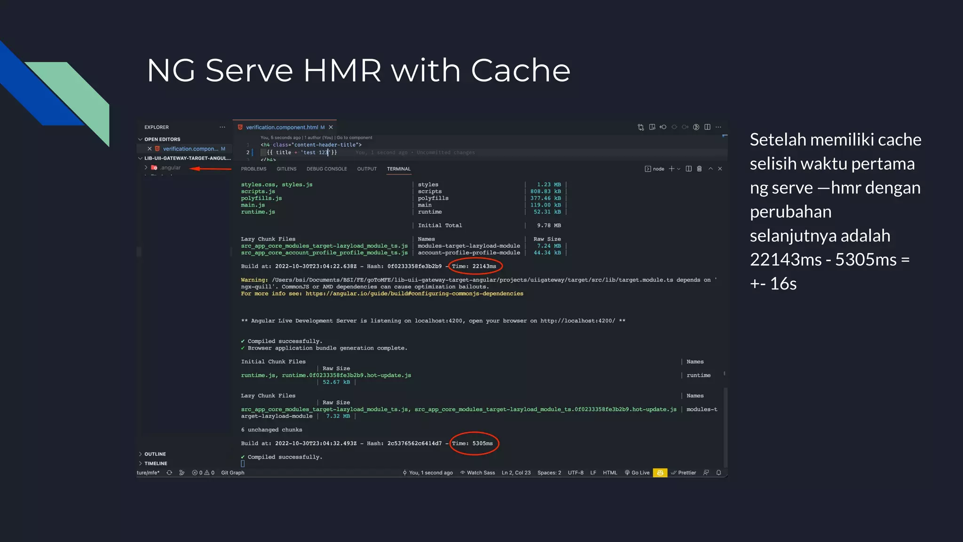
Task: Click 'You, 1 second ago' blame status
Action: pyautogui.click(x=427, y=473)
